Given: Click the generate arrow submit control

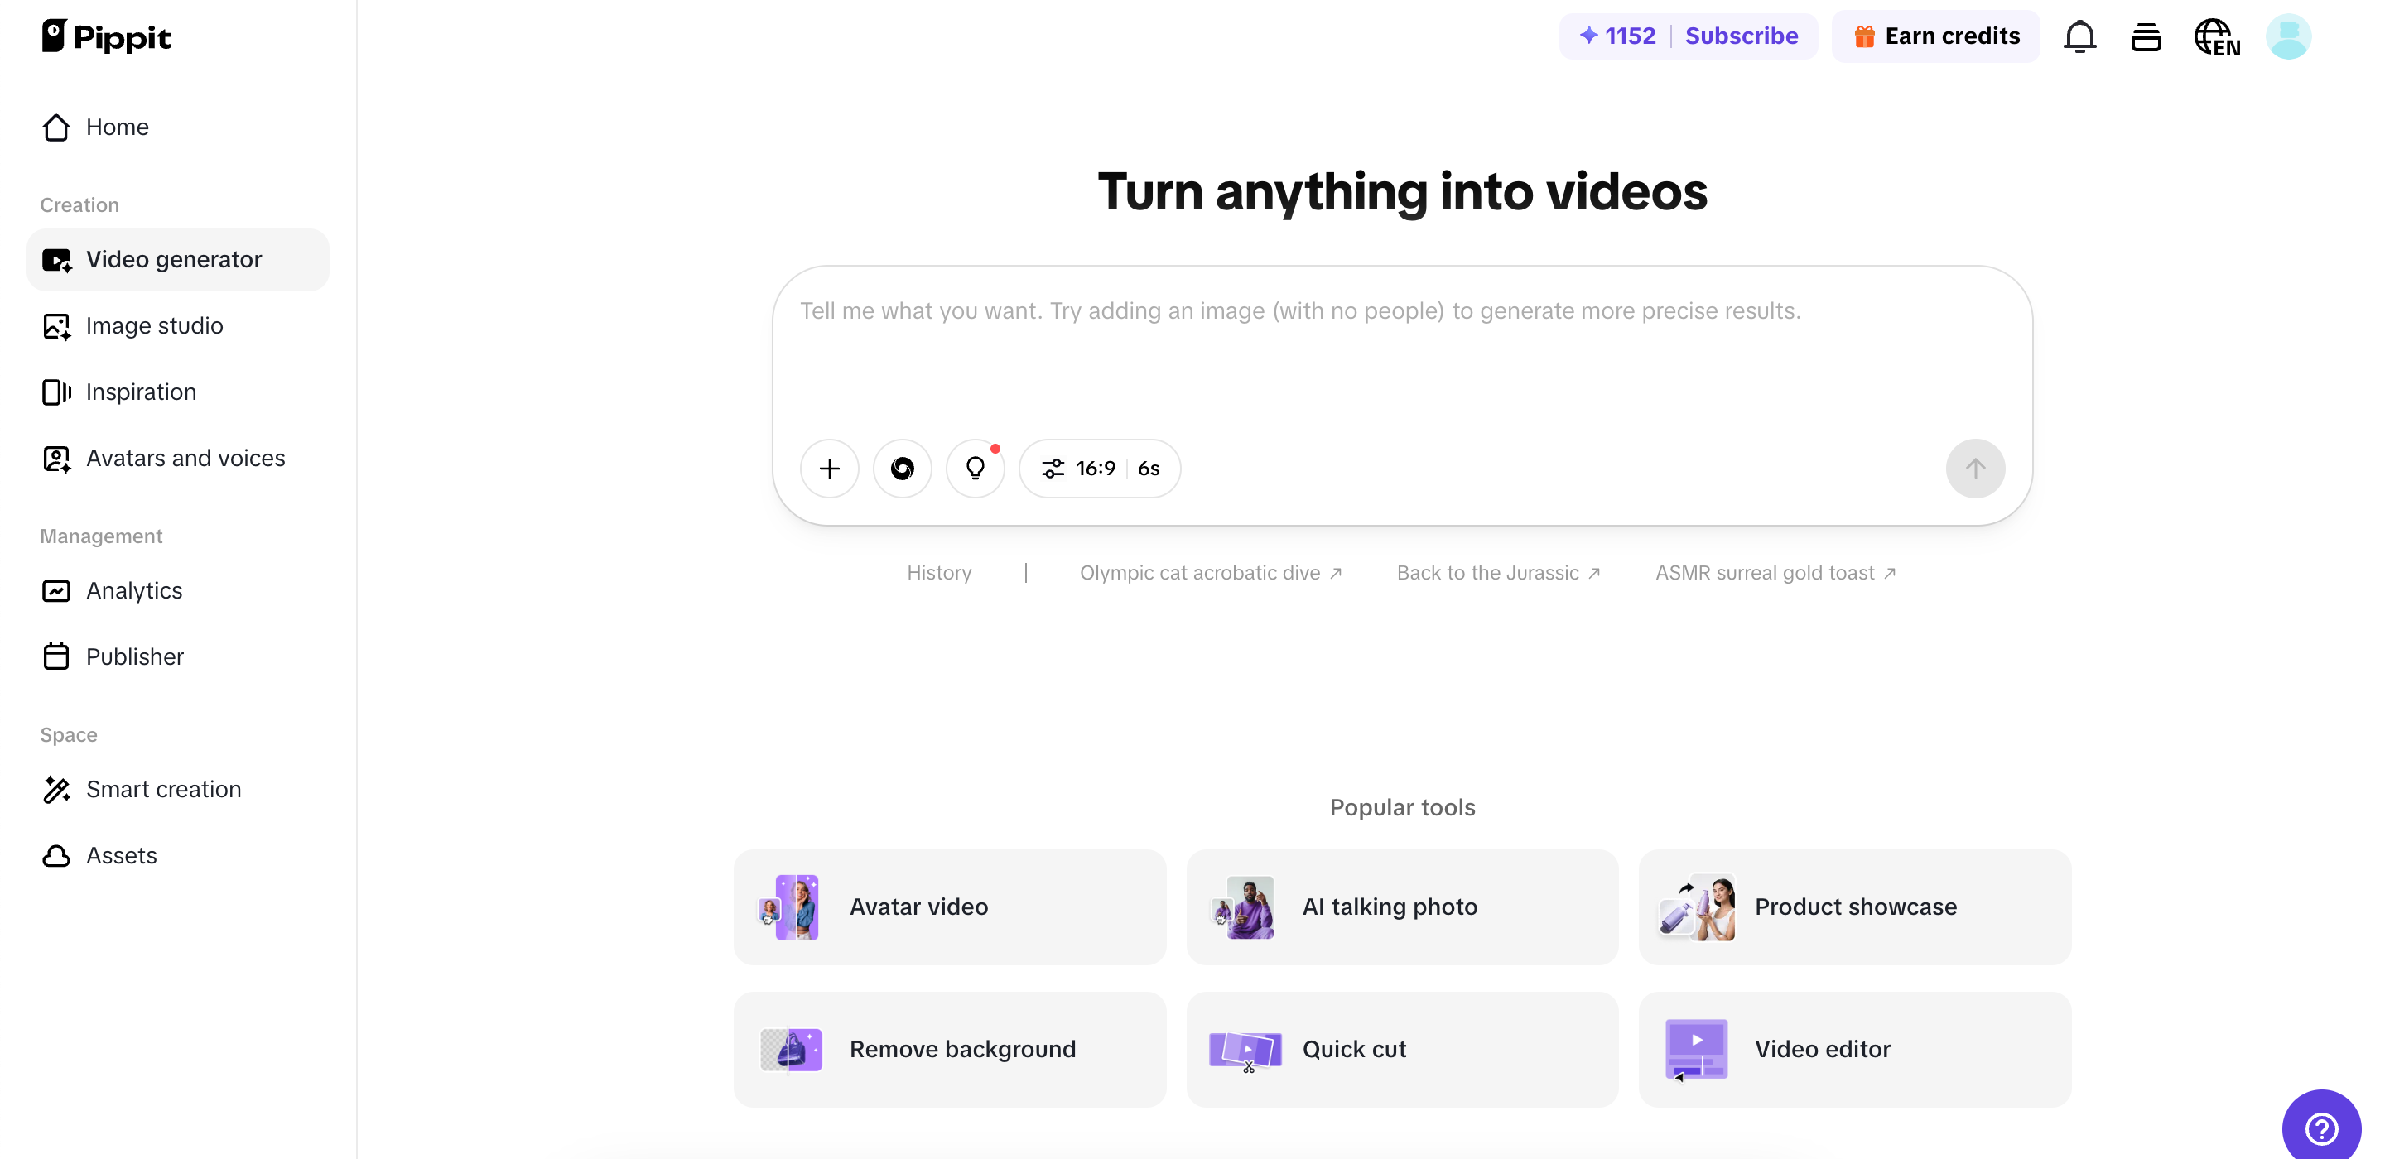Looking at the screenshot, I should [1974, 469].
